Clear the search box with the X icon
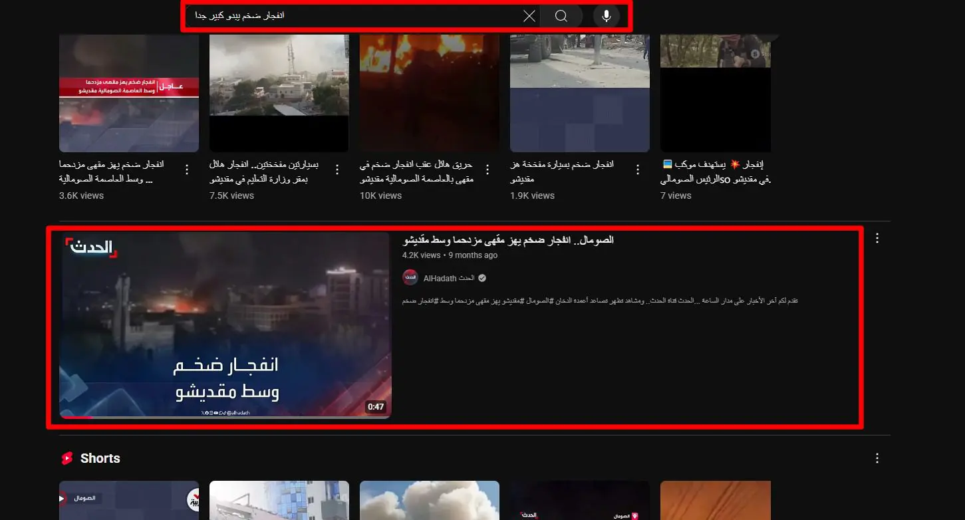 coord(529,16)
